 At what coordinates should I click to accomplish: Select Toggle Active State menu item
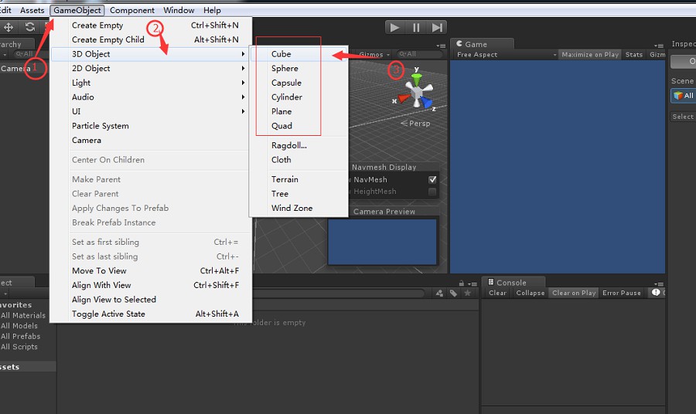point(152,314)
